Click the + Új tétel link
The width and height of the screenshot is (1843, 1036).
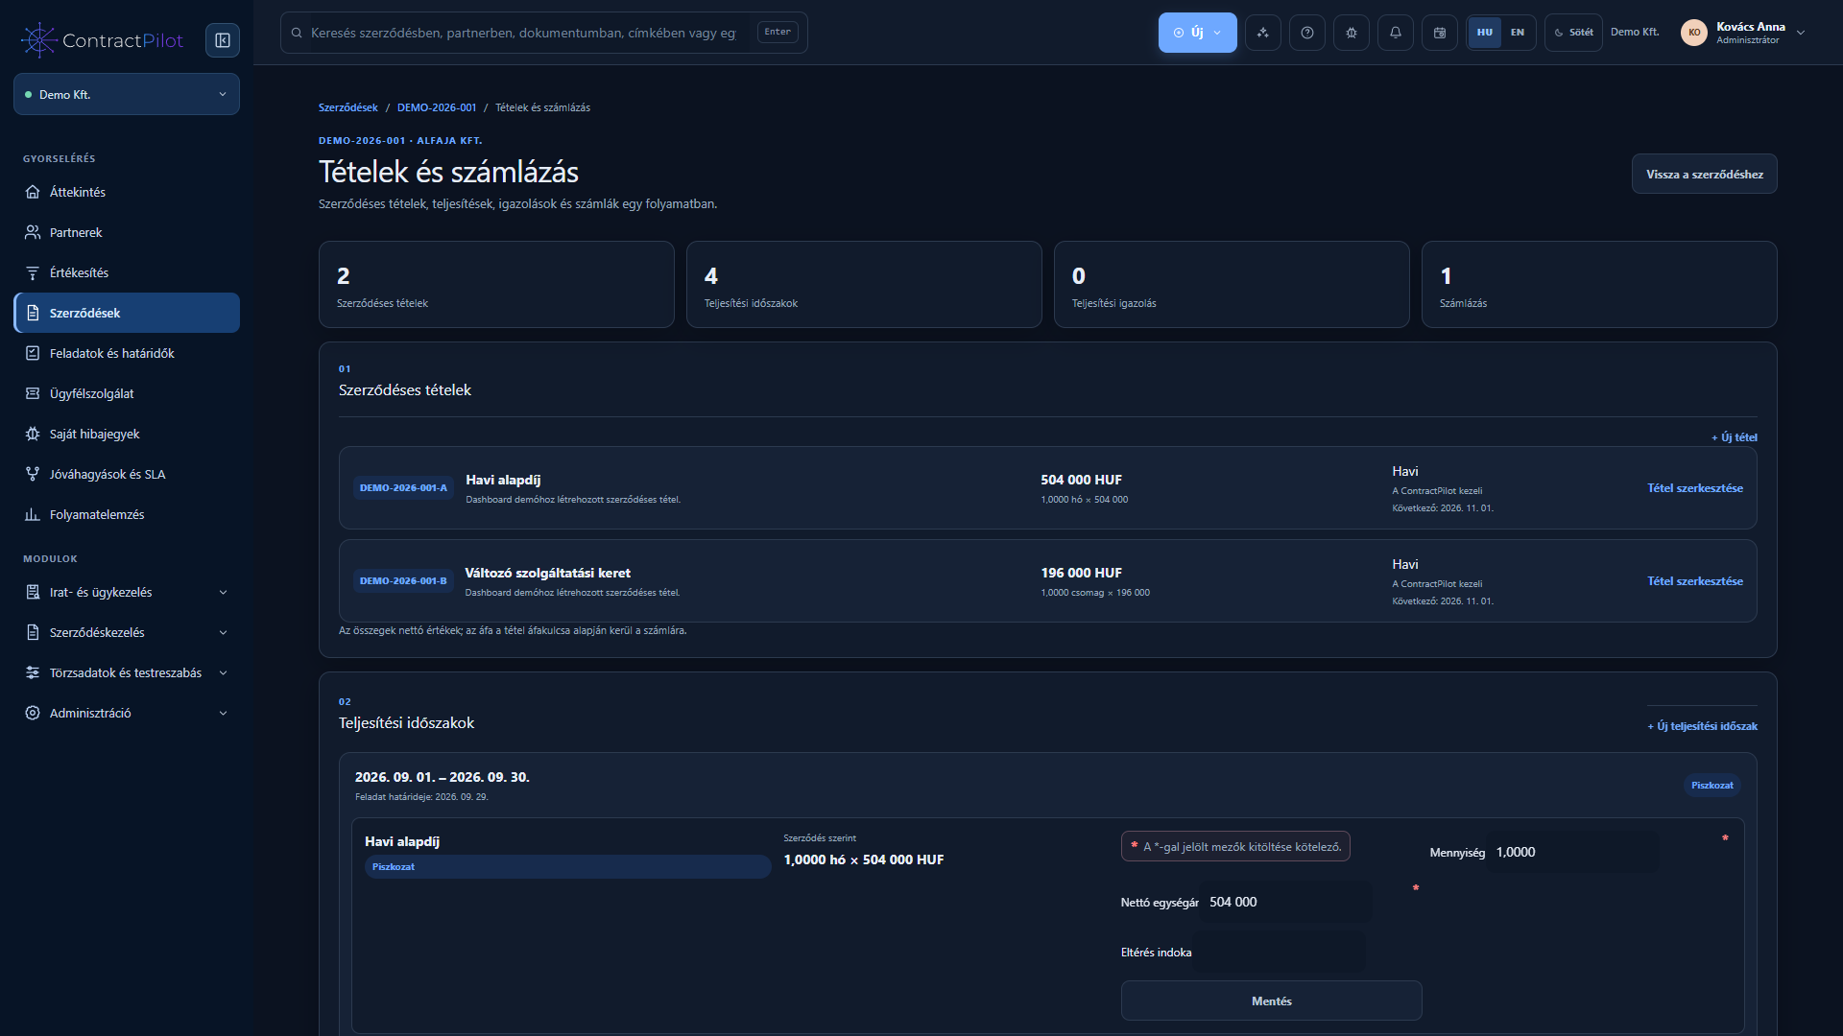[x=1734, y=437]
